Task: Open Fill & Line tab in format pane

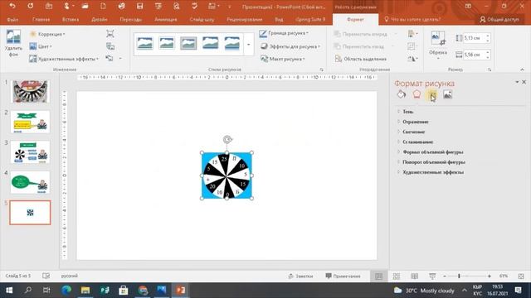Action: (402, 94)
